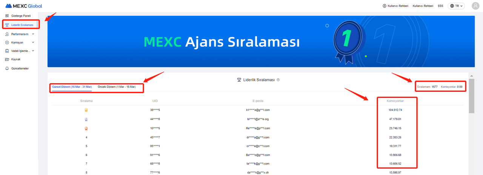This screenshot has height=175, width=483.
Task: Click the commission value 22,353.26
Action: [395, 137]
